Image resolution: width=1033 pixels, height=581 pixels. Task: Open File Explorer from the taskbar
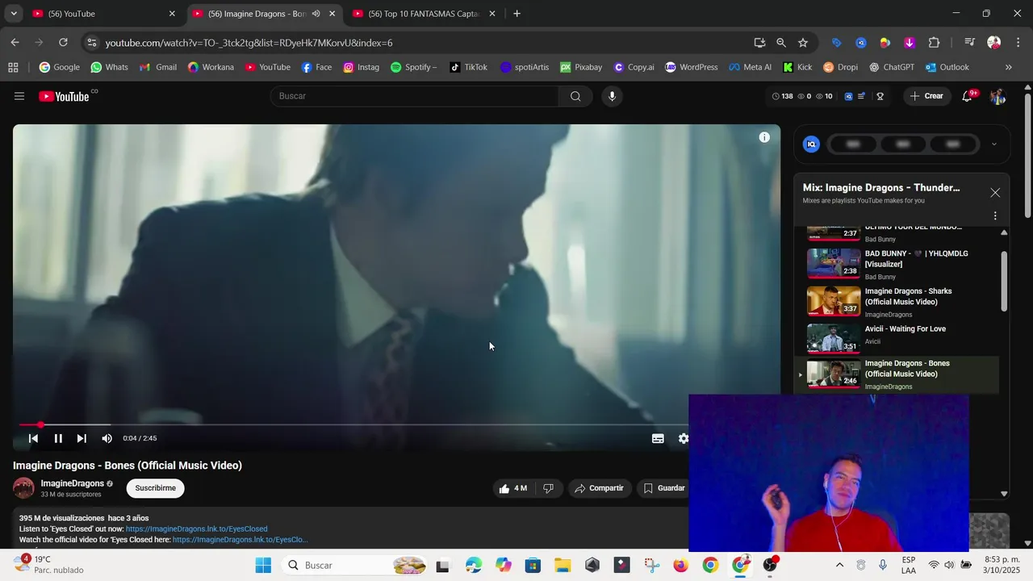(563, 565)
